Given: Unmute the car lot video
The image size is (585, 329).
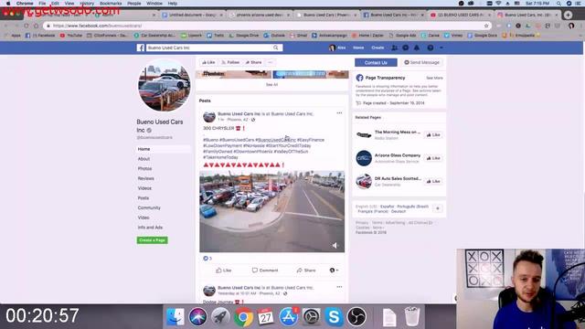Looking at the screenshot, I should pos(335,245).
